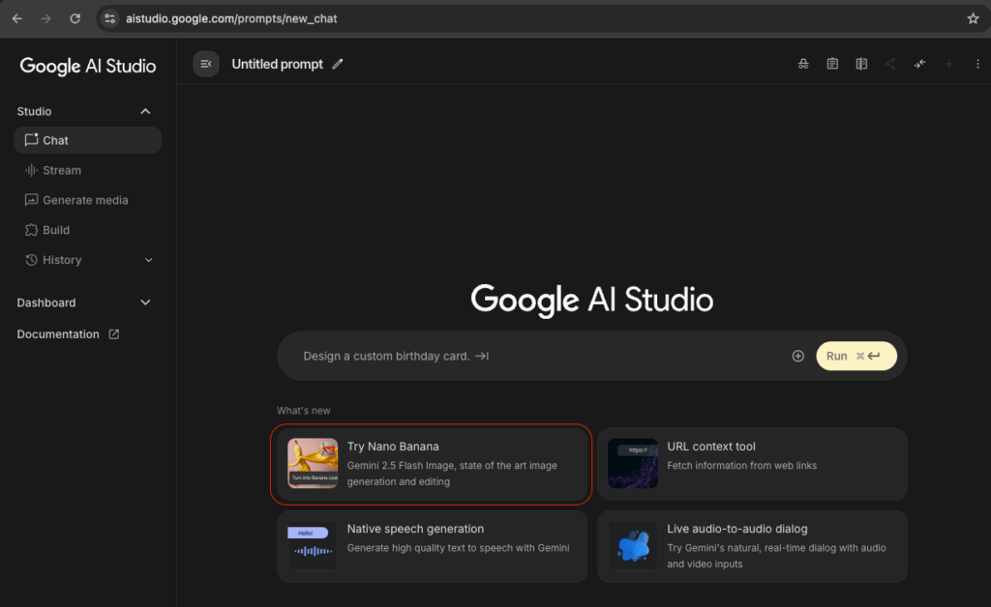
Task: Click the plus-circle insert media icon
Action: coord(797,356)
